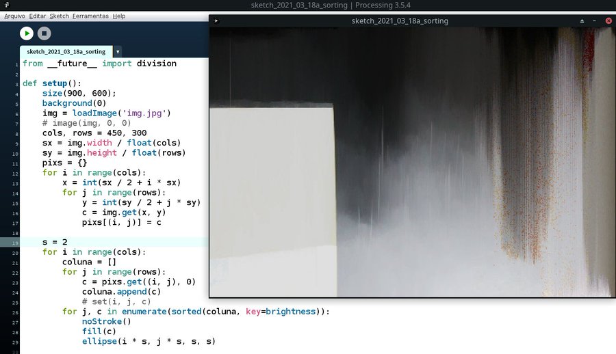616x354 pixels.
Task: Select the sketch_2021_03_18a_sorting editor tab
Action: (66, 51)
